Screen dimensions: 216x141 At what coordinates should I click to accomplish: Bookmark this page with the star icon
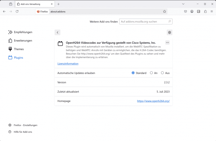click(164, 11)
